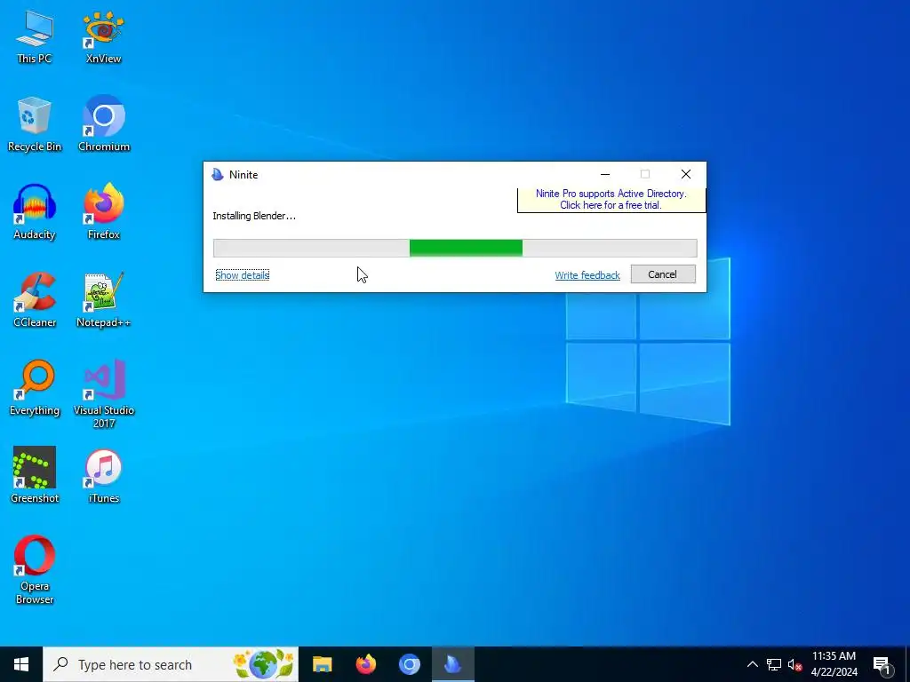
Task: Show hidden system tray icons
Action: click(x=752, y=664)
